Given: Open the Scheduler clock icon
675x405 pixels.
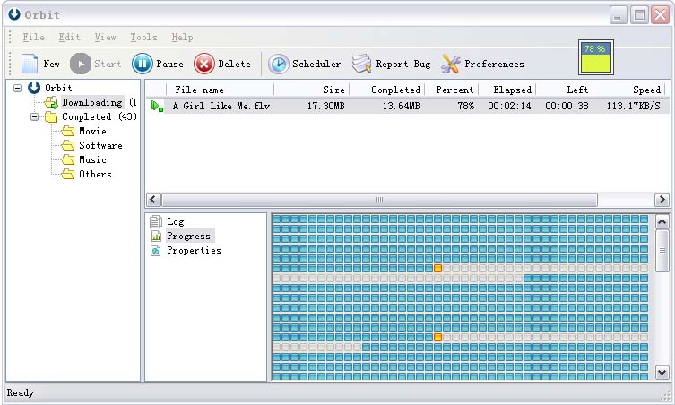Looking at the screenshot, I should pos(279,64).
